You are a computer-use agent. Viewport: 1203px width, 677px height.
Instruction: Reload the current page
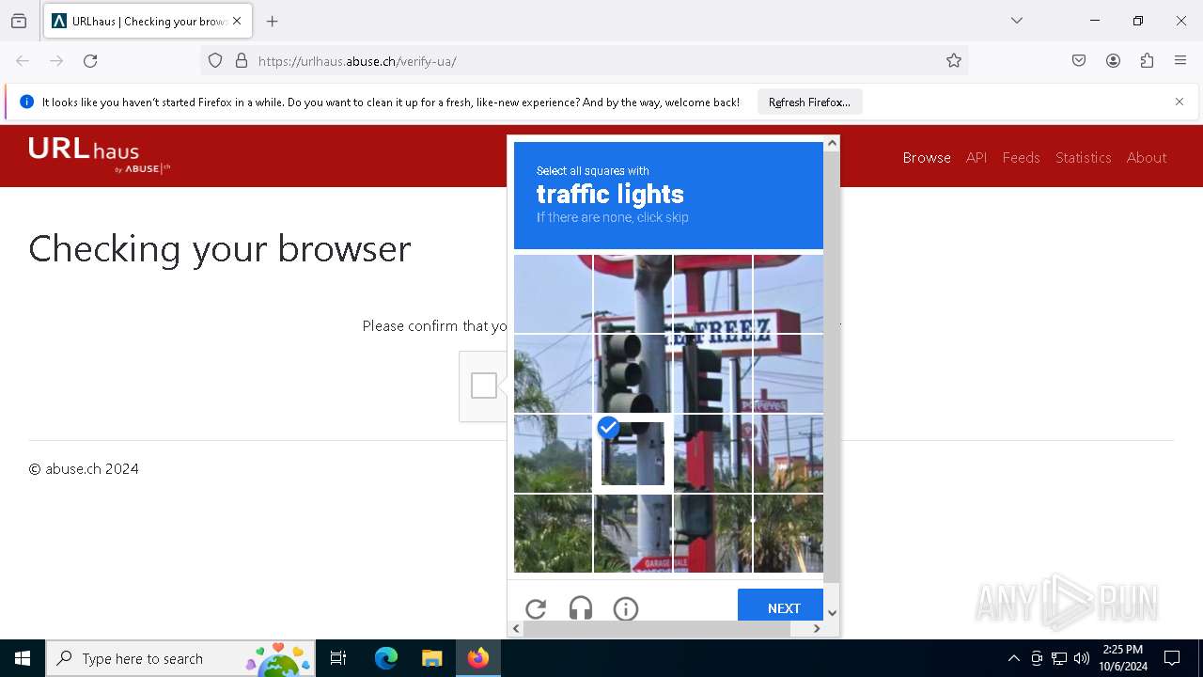90,61
